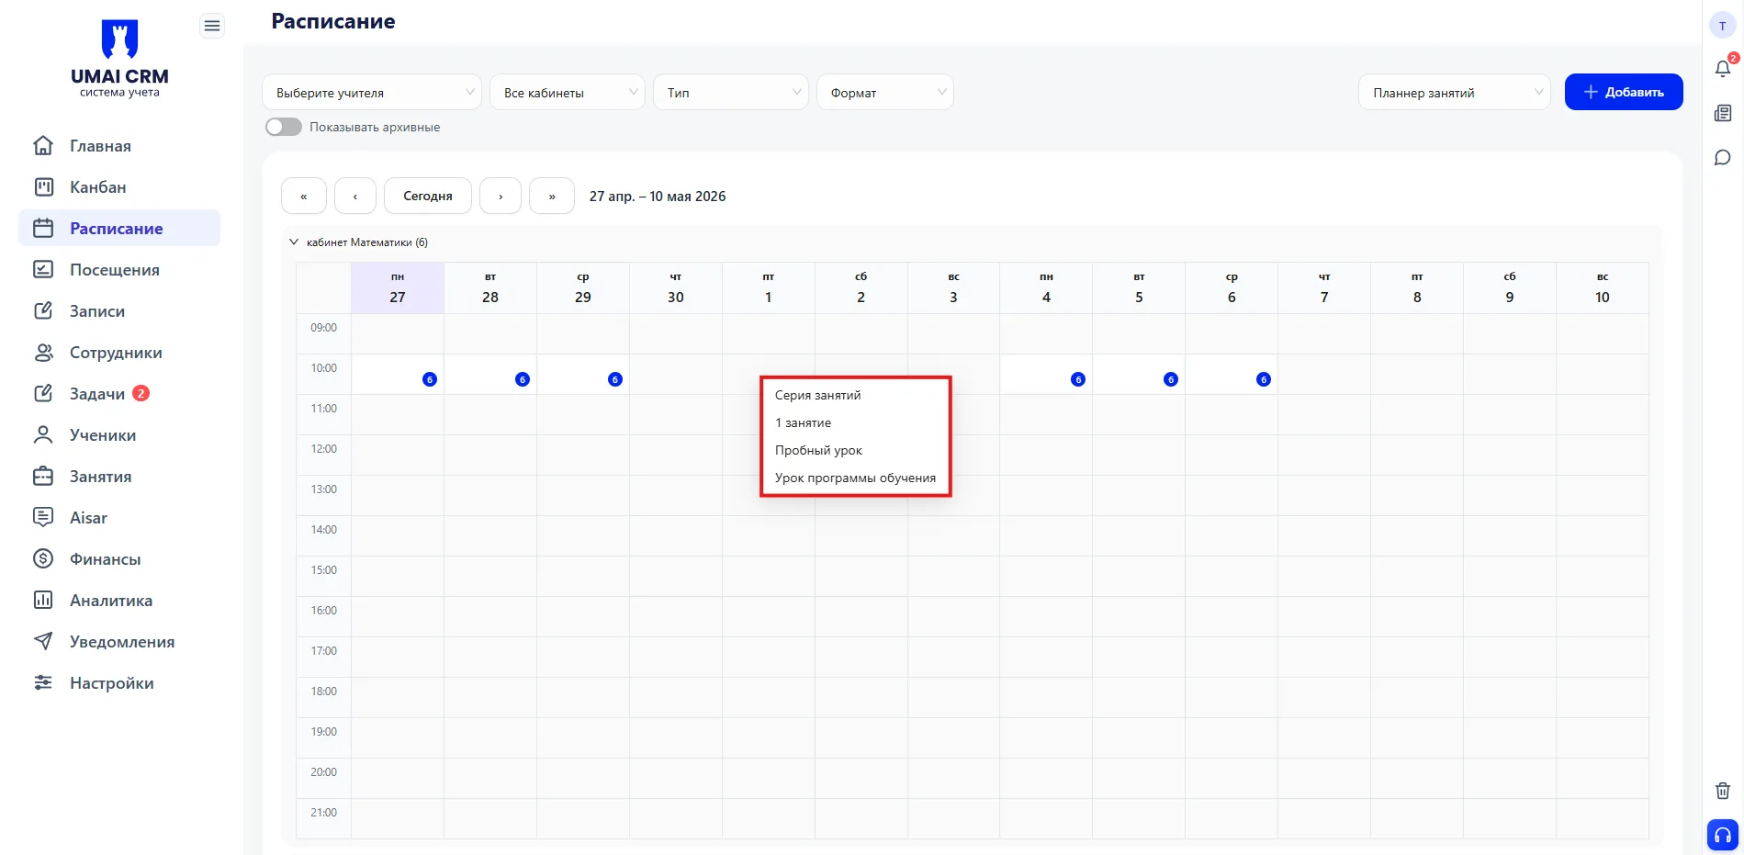The width and height of the screenshot is (1744, 855).
Task: Click the UMAI CRM logo
Action: click(x=119, y=58)
